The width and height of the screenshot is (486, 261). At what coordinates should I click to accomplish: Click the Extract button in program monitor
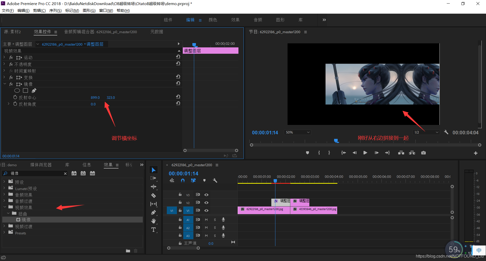pyautogui.click(x=412, y=153)
